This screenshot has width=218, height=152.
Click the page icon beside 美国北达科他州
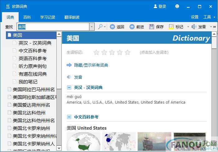9,113
